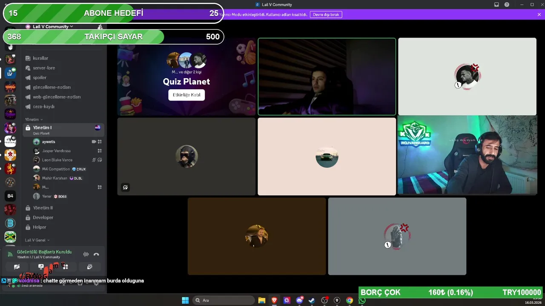Focus the ROJVANGUARD webcam tile

[x=467, y=156]
